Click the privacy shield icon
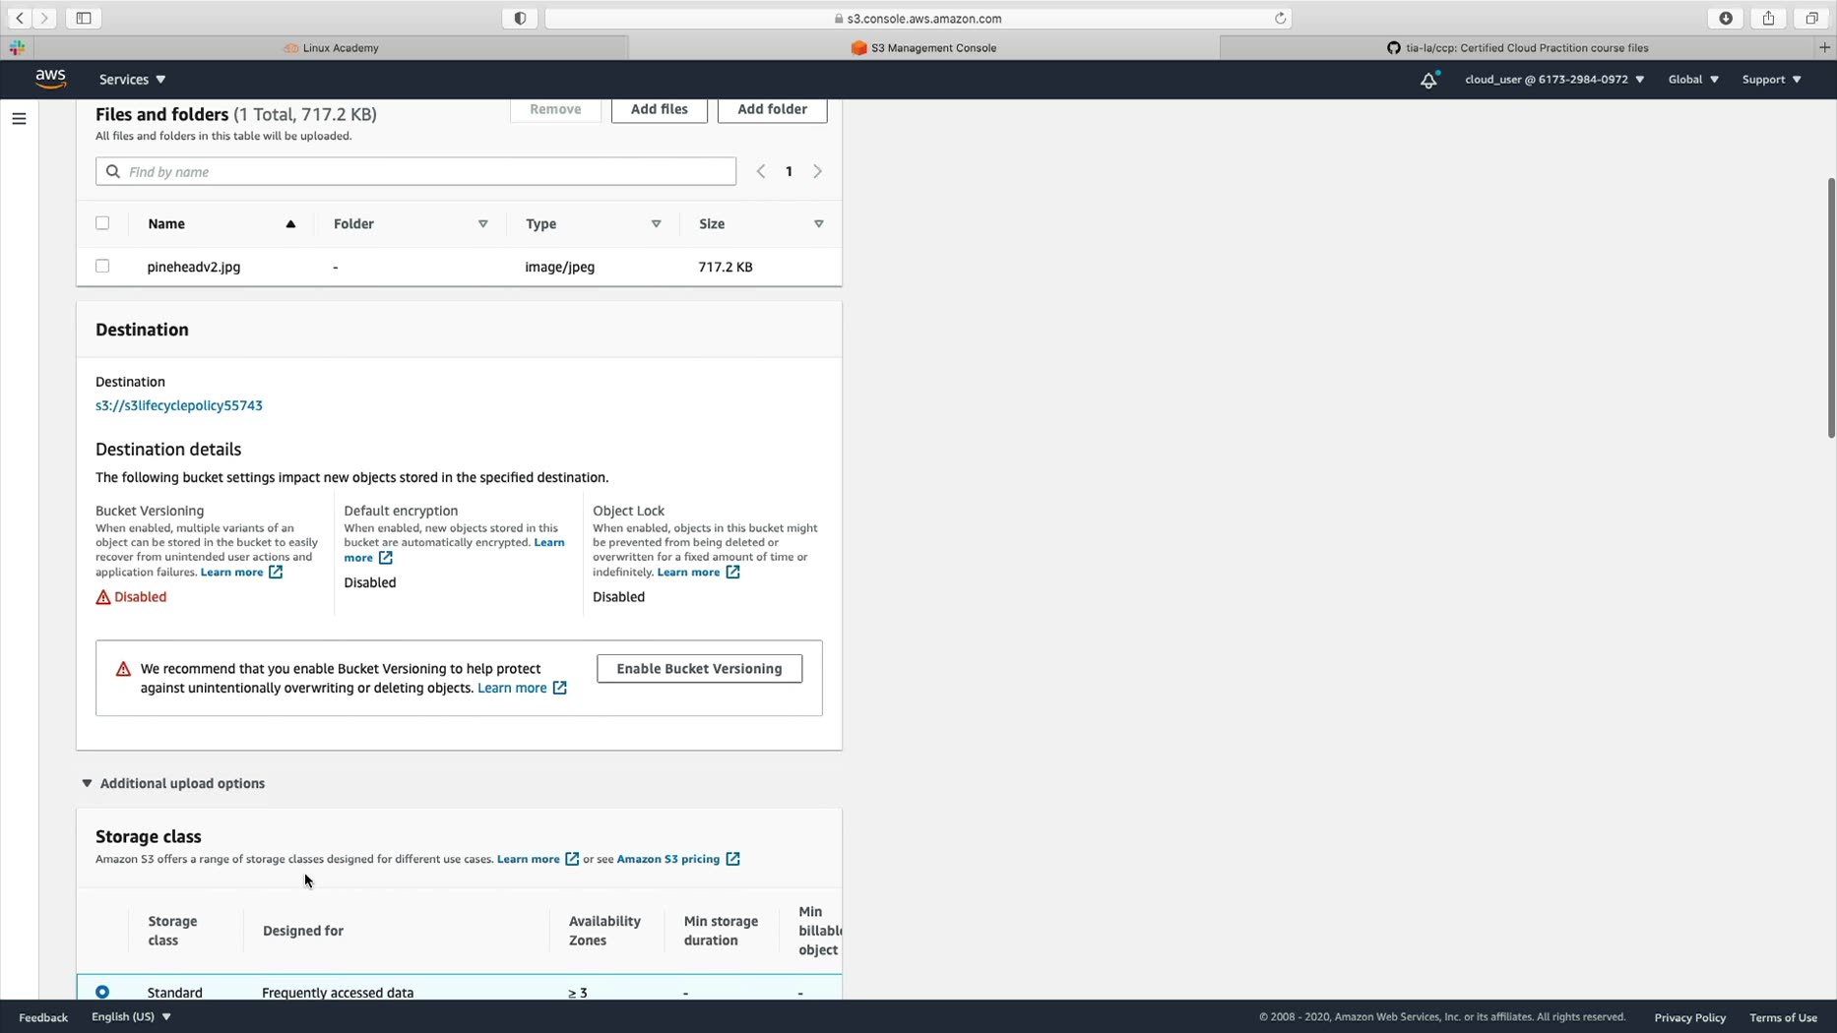The image size is (1837, 1033). [x=520, y=18]
